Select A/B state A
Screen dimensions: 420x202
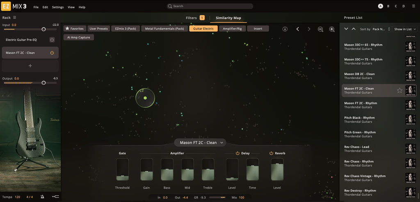pyautogui.click(x=380, y=6)
